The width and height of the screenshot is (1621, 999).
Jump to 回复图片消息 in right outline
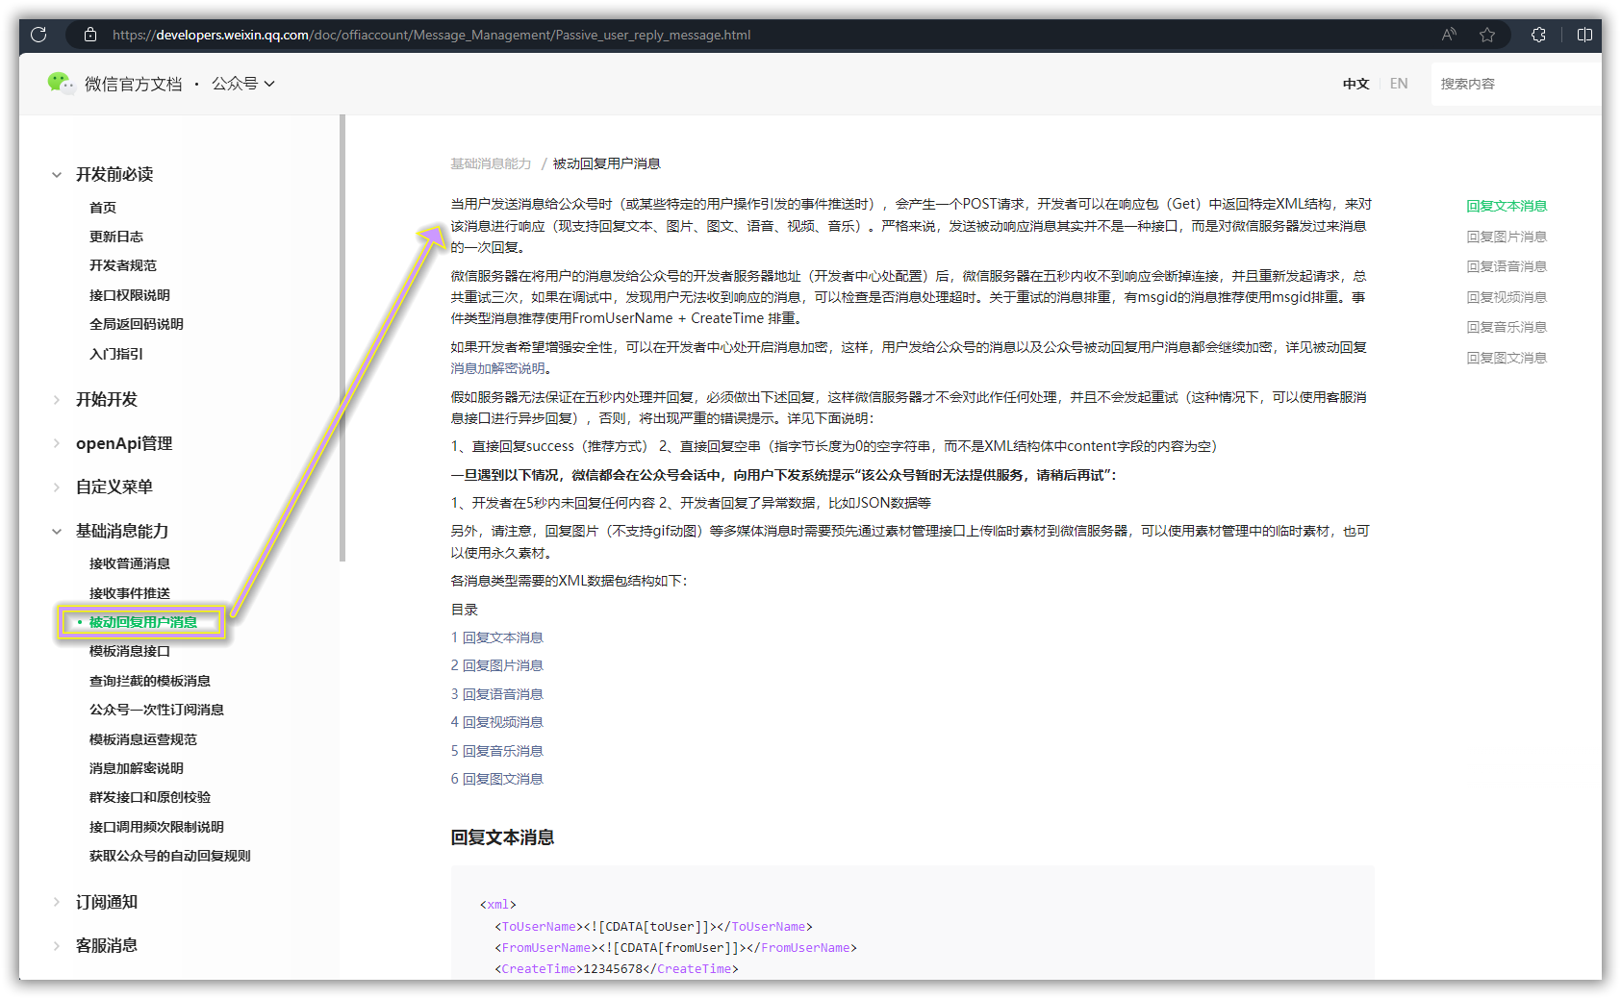[1507, 237]
